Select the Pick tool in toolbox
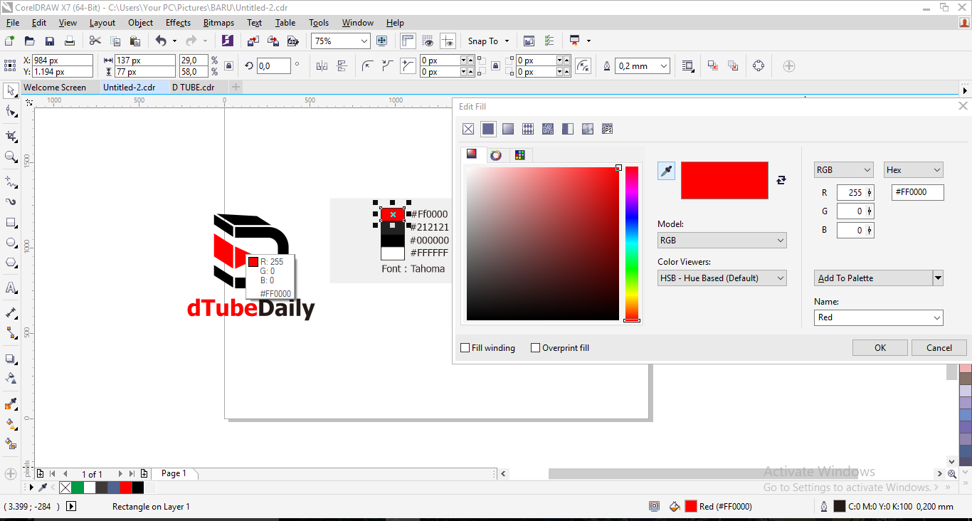The height and width of the screenshot is (521, 972). point(11,90)
